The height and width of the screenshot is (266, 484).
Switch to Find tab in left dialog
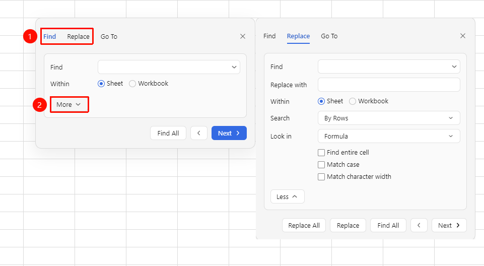pos(49,36)
